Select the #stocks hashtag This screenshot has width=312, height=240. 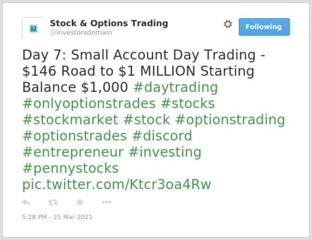(188, 103)
